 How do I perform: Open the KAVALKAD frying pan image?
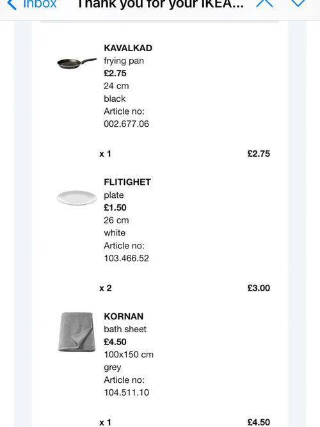pos(77,63)
